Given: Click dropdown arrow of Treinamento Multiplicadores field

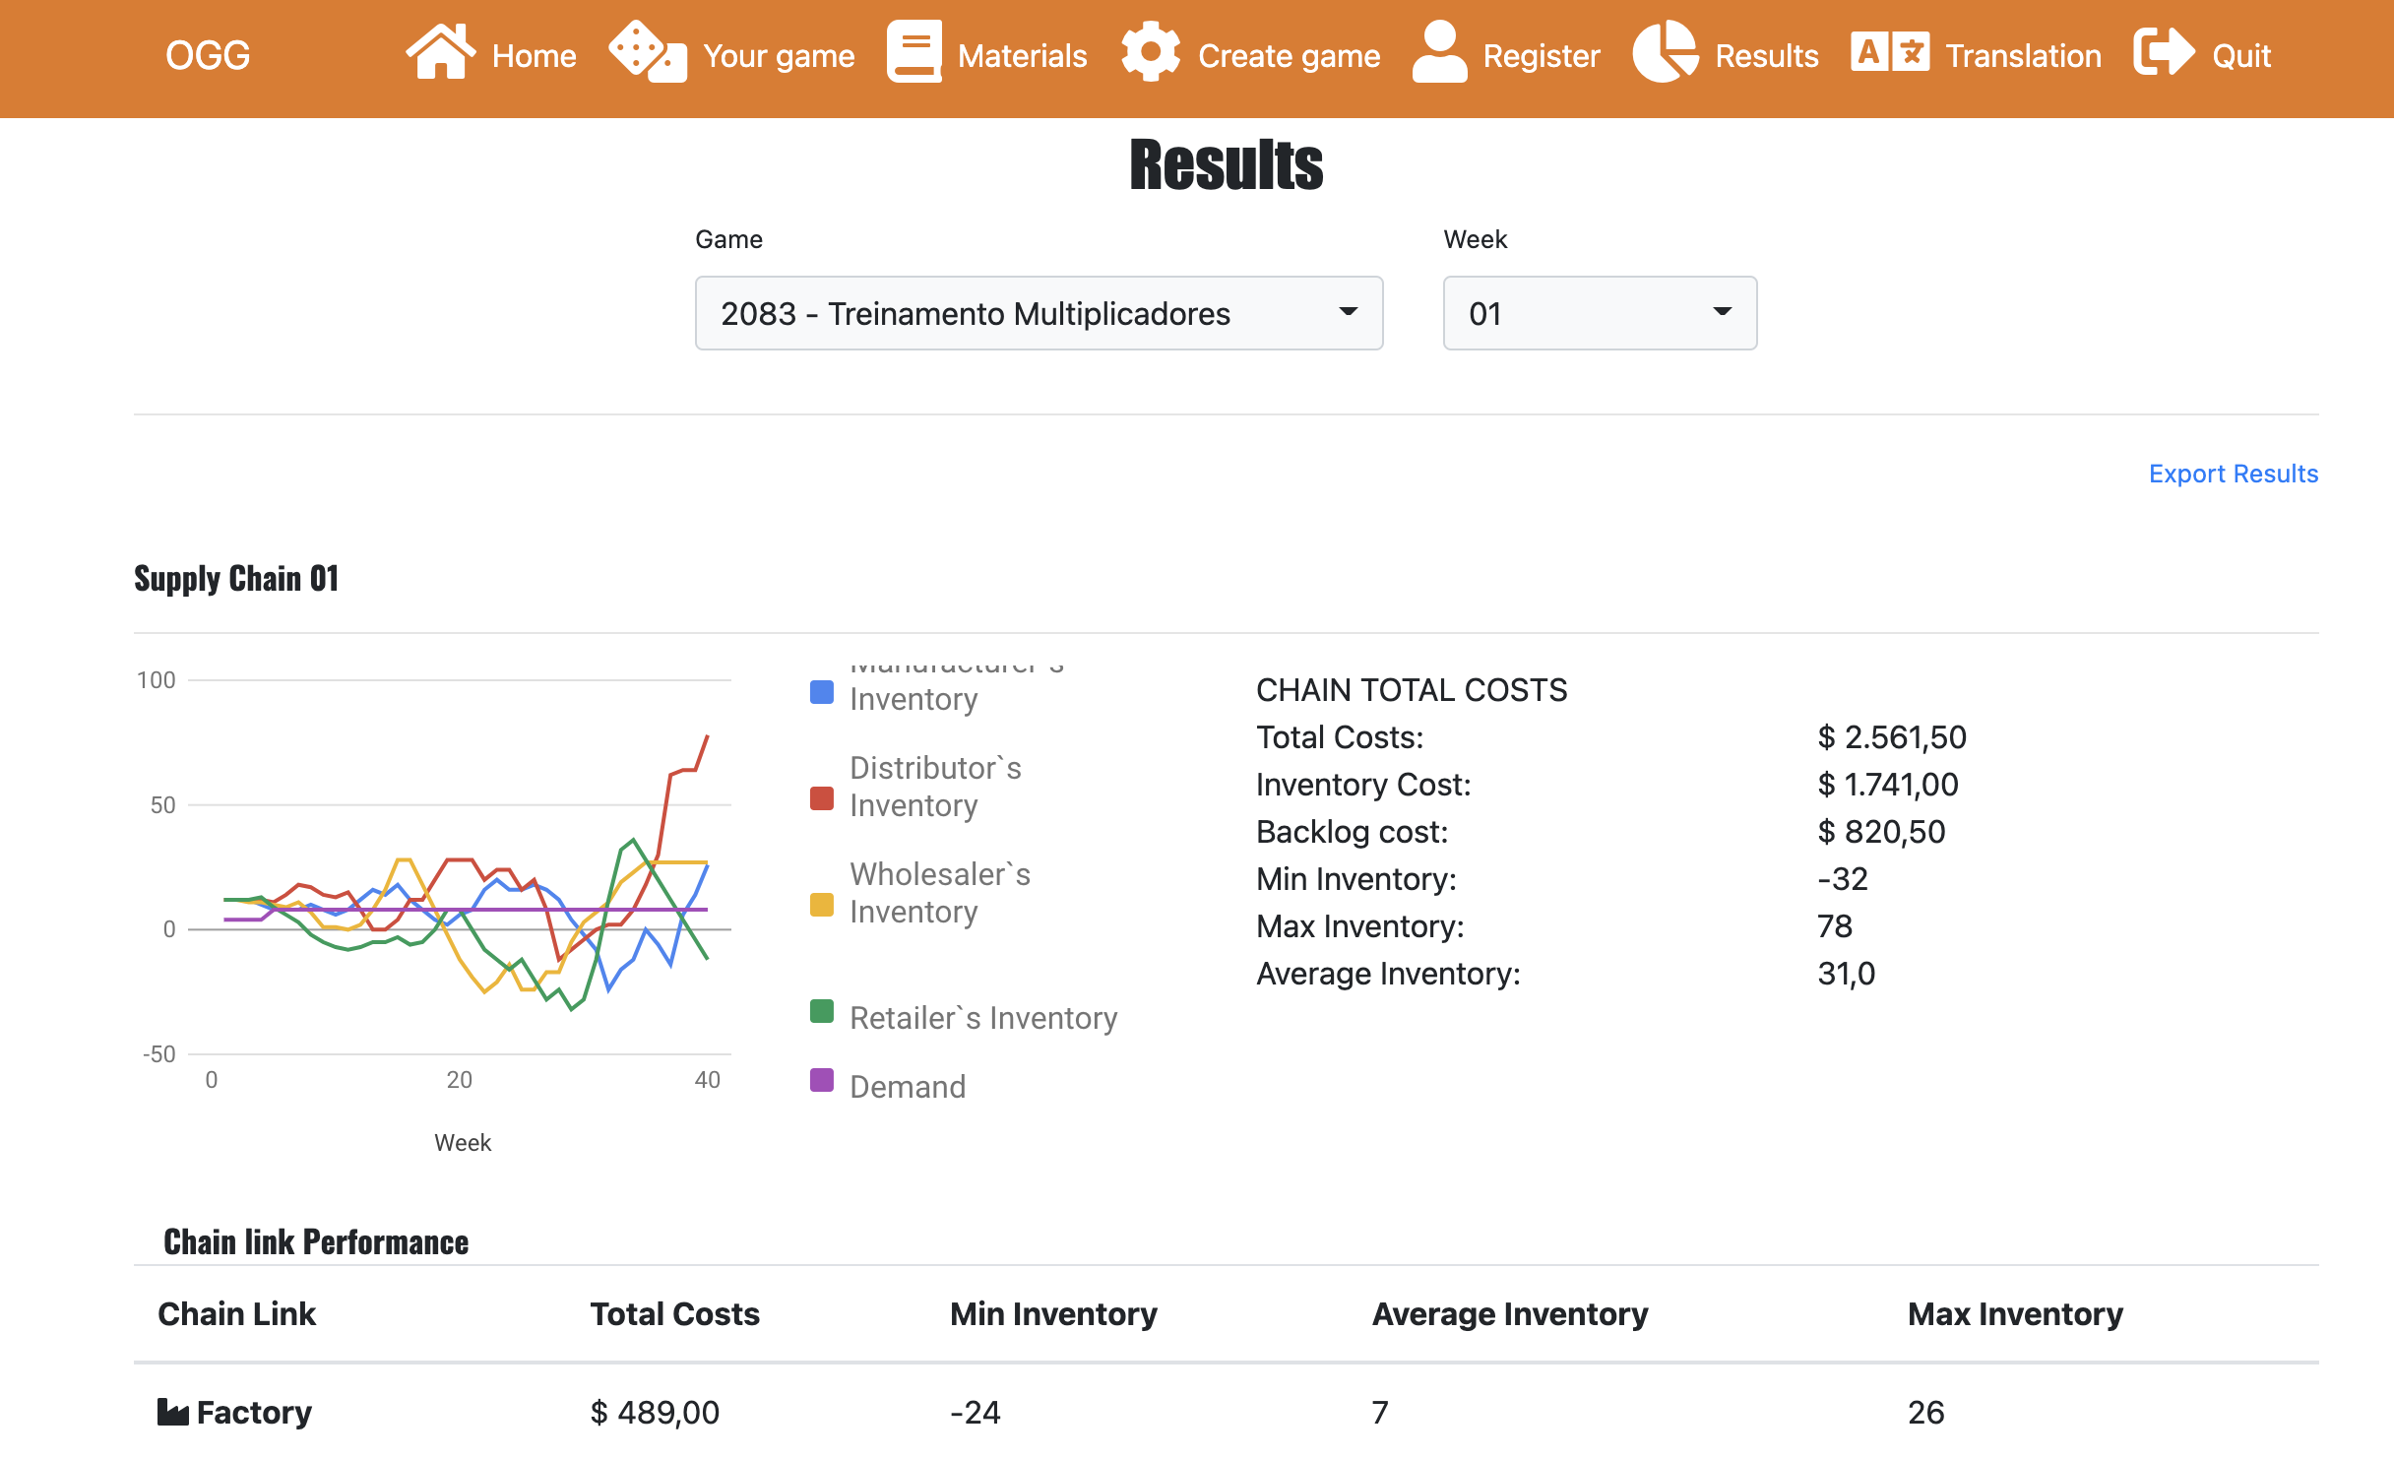Looking at the screenshot, I should pos(1348,312).
